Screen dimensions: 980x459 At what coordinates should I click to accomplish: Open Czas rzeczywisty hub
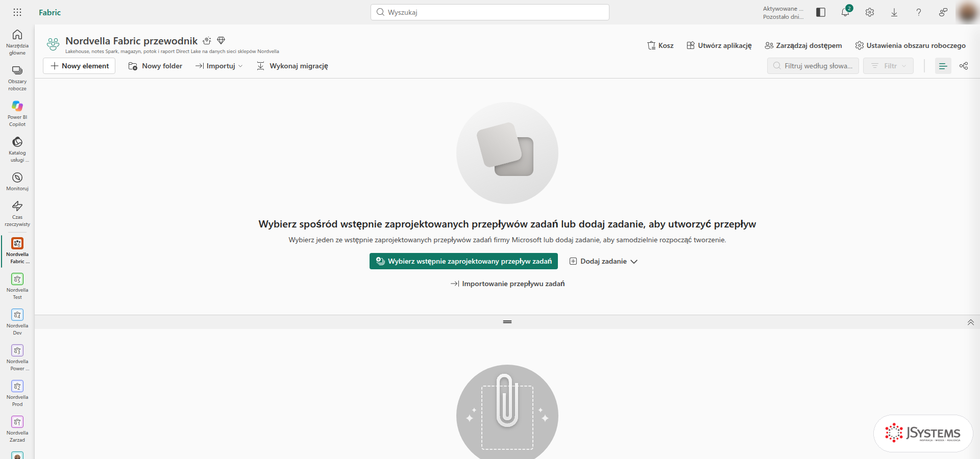click(x=17, y=214)
